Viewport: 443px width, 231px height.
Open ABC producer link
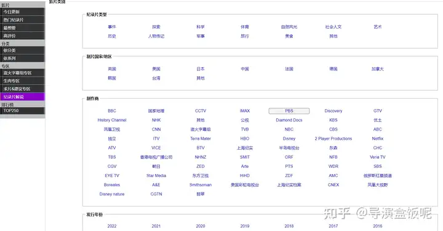[377, 129]
